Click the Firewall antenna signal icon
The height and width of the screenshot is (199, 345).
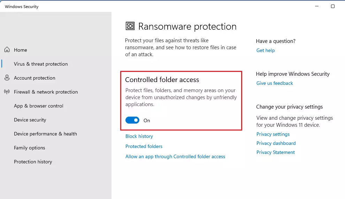click(7, 92)
